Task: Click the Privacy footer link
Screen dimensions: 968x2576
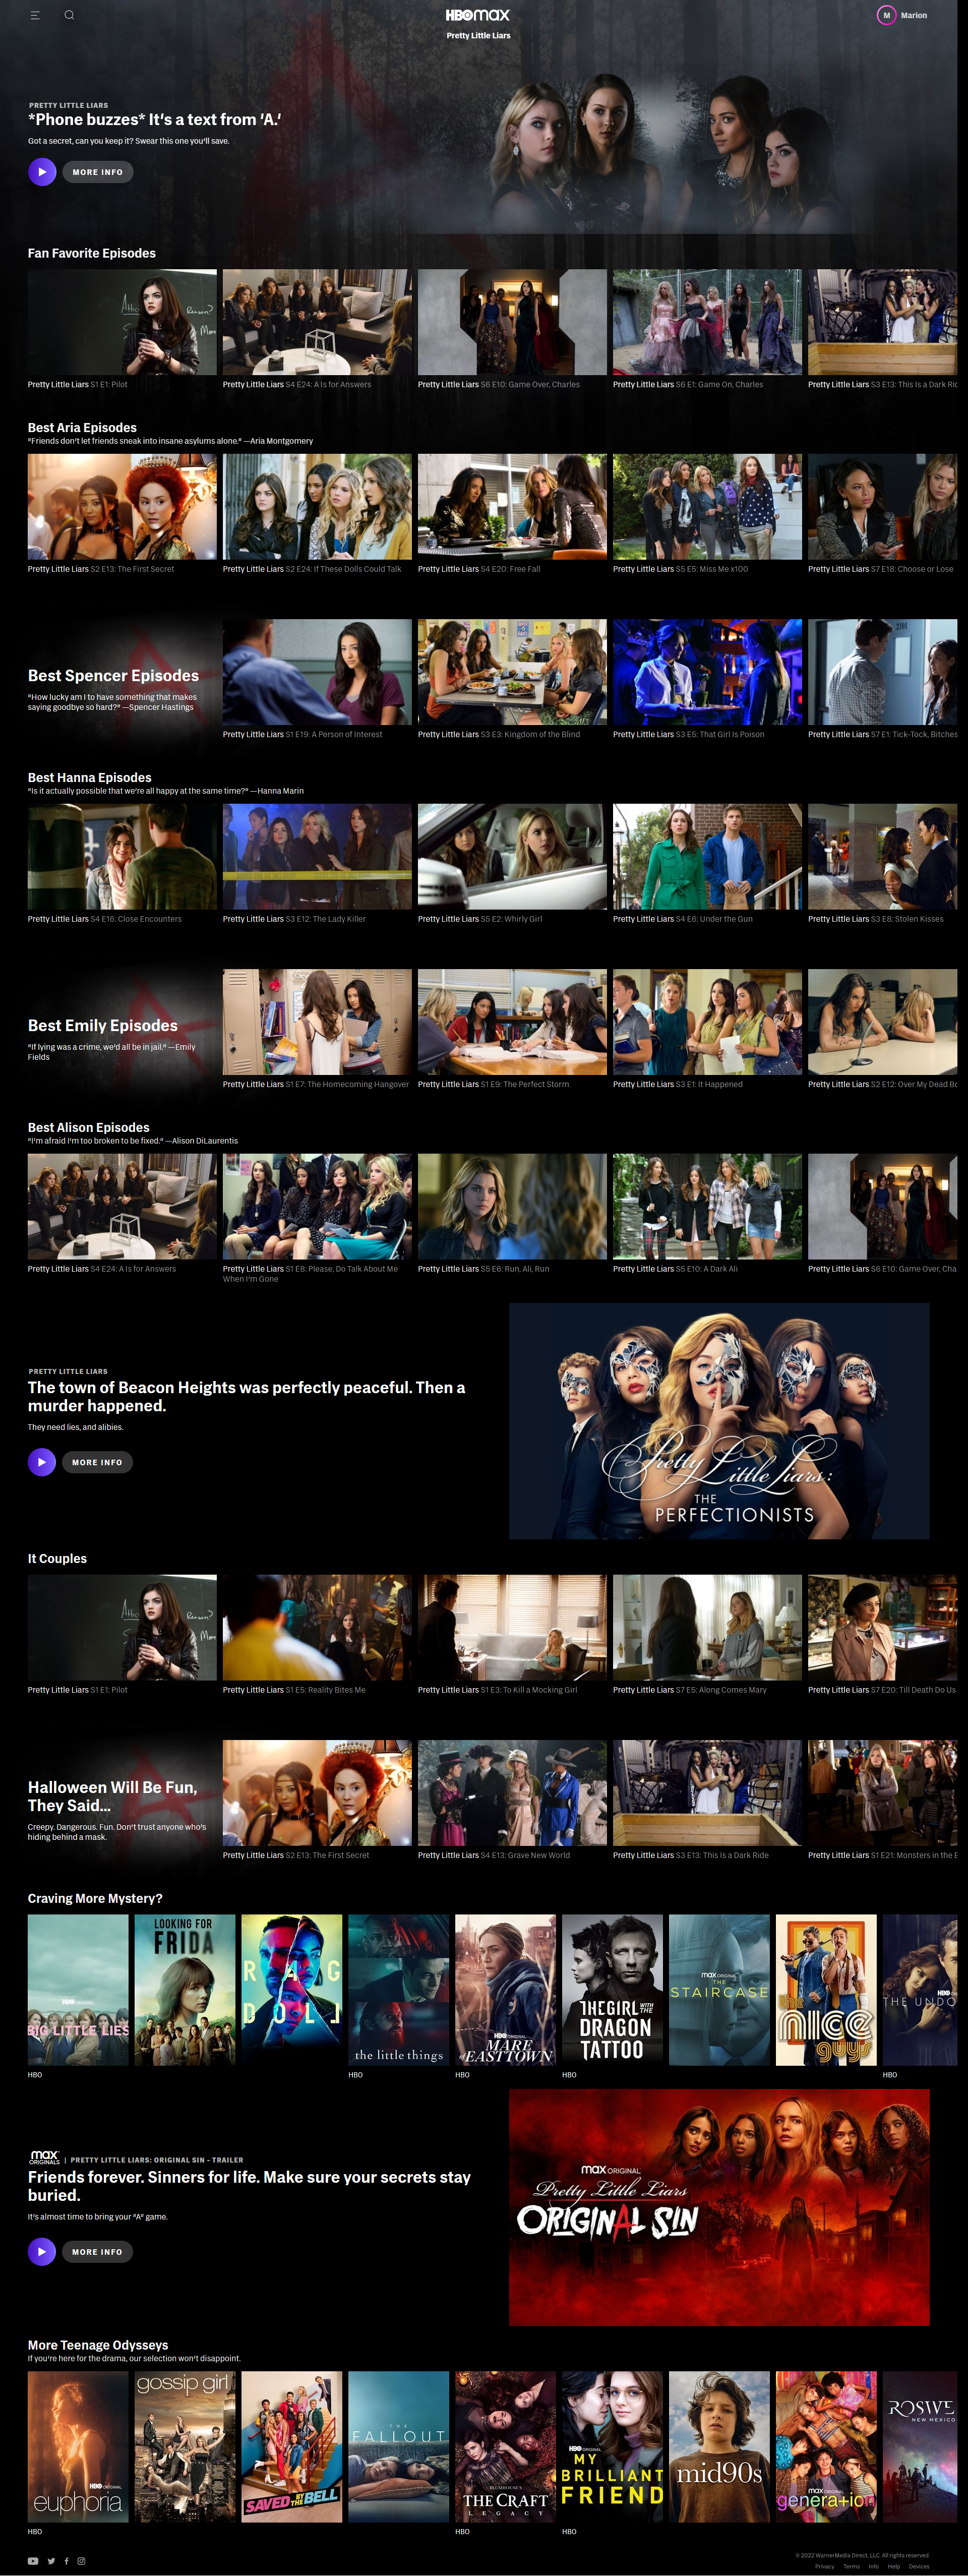Action: [x=825, y=2566]
